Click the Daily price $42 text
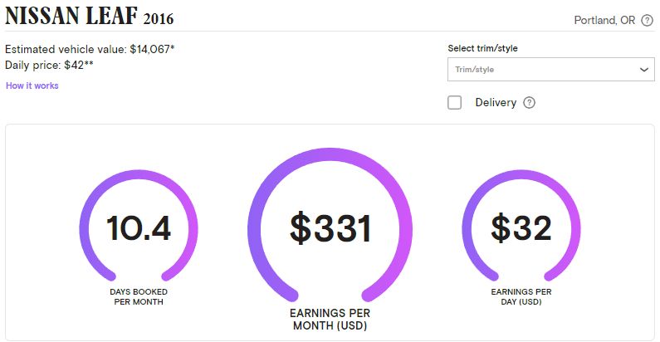Viewport: 660px width, 342px height. point(49,66)
